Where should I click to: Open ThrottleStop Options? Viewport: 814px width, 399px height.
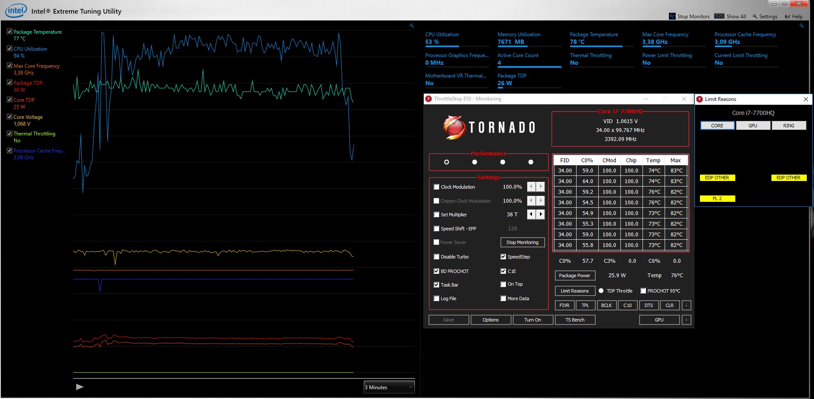491,320
